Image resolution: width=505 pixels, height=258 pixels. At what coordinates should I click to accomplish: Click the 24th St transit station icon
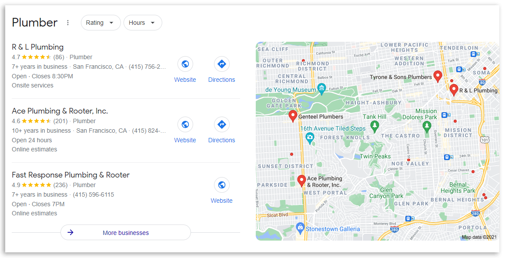(447, 157)
